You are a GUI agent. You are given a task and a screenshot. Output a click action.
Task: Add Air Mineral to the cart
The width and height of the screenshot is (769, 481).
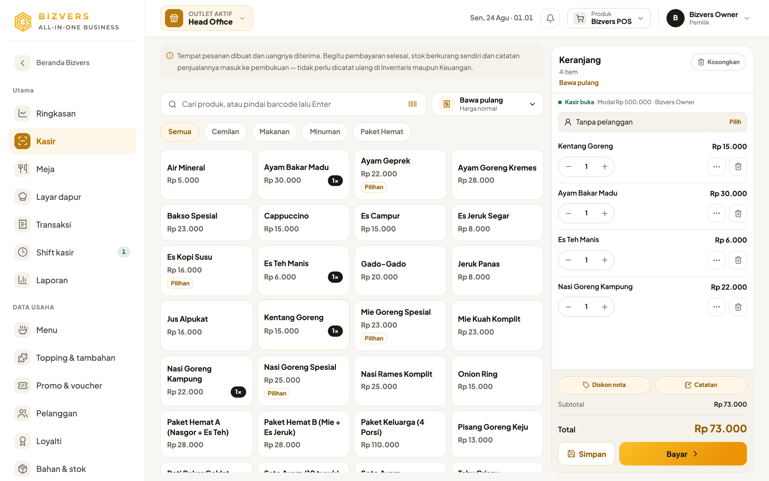point(207,174)
